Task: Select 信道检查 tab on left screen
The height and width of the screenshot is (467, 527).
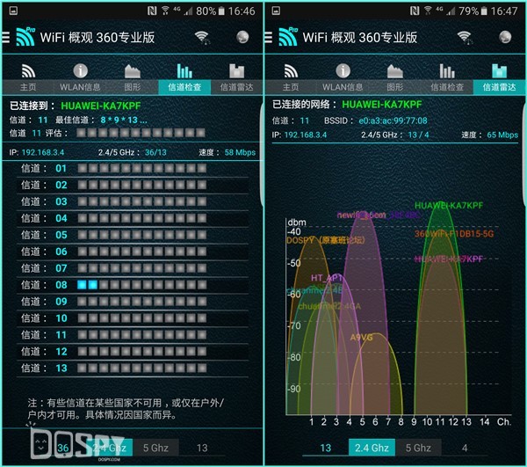Action: tap(184, 78)
